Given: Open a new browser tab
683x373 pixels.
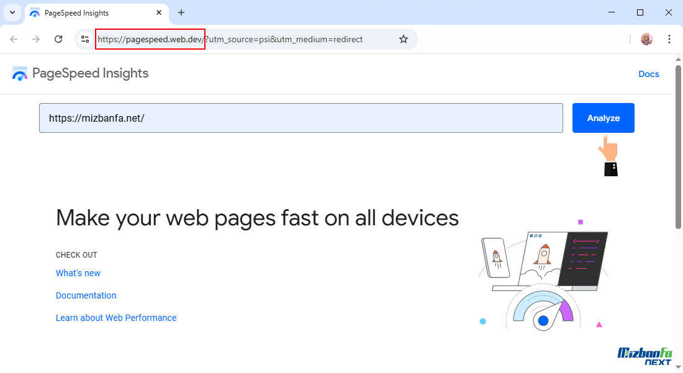Looking at the screenshot, I should pyautogui.click(x=181, y=12).
